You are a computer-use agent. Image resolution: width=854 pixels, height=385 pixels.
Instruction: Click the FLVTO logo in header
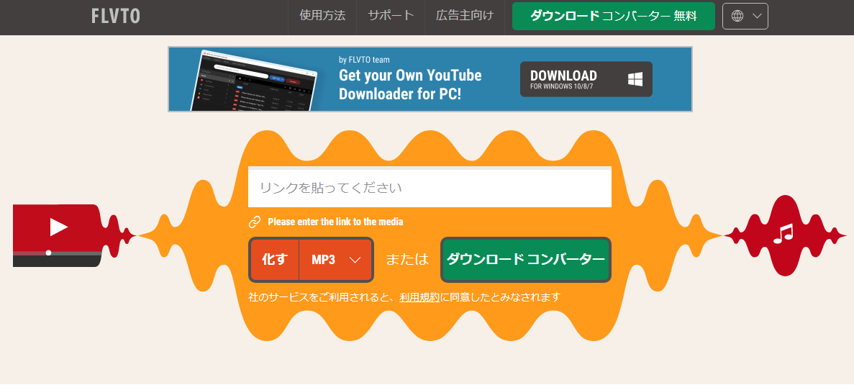(x=115, y=16)
